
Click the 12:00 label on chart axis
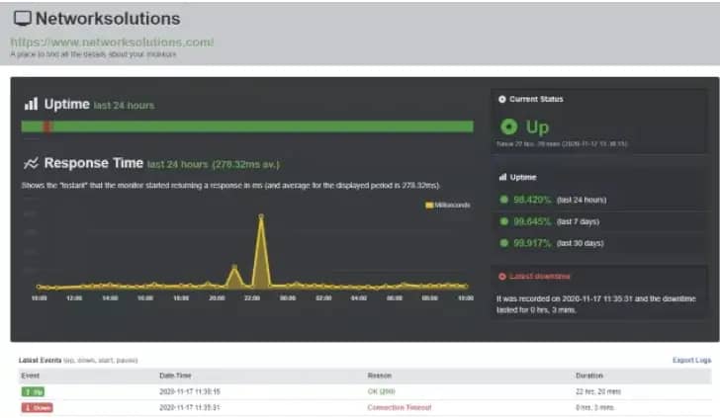click(x=74, y=298)
